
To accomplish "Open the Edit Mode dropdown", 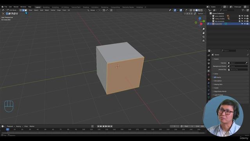I will point(12,10).
